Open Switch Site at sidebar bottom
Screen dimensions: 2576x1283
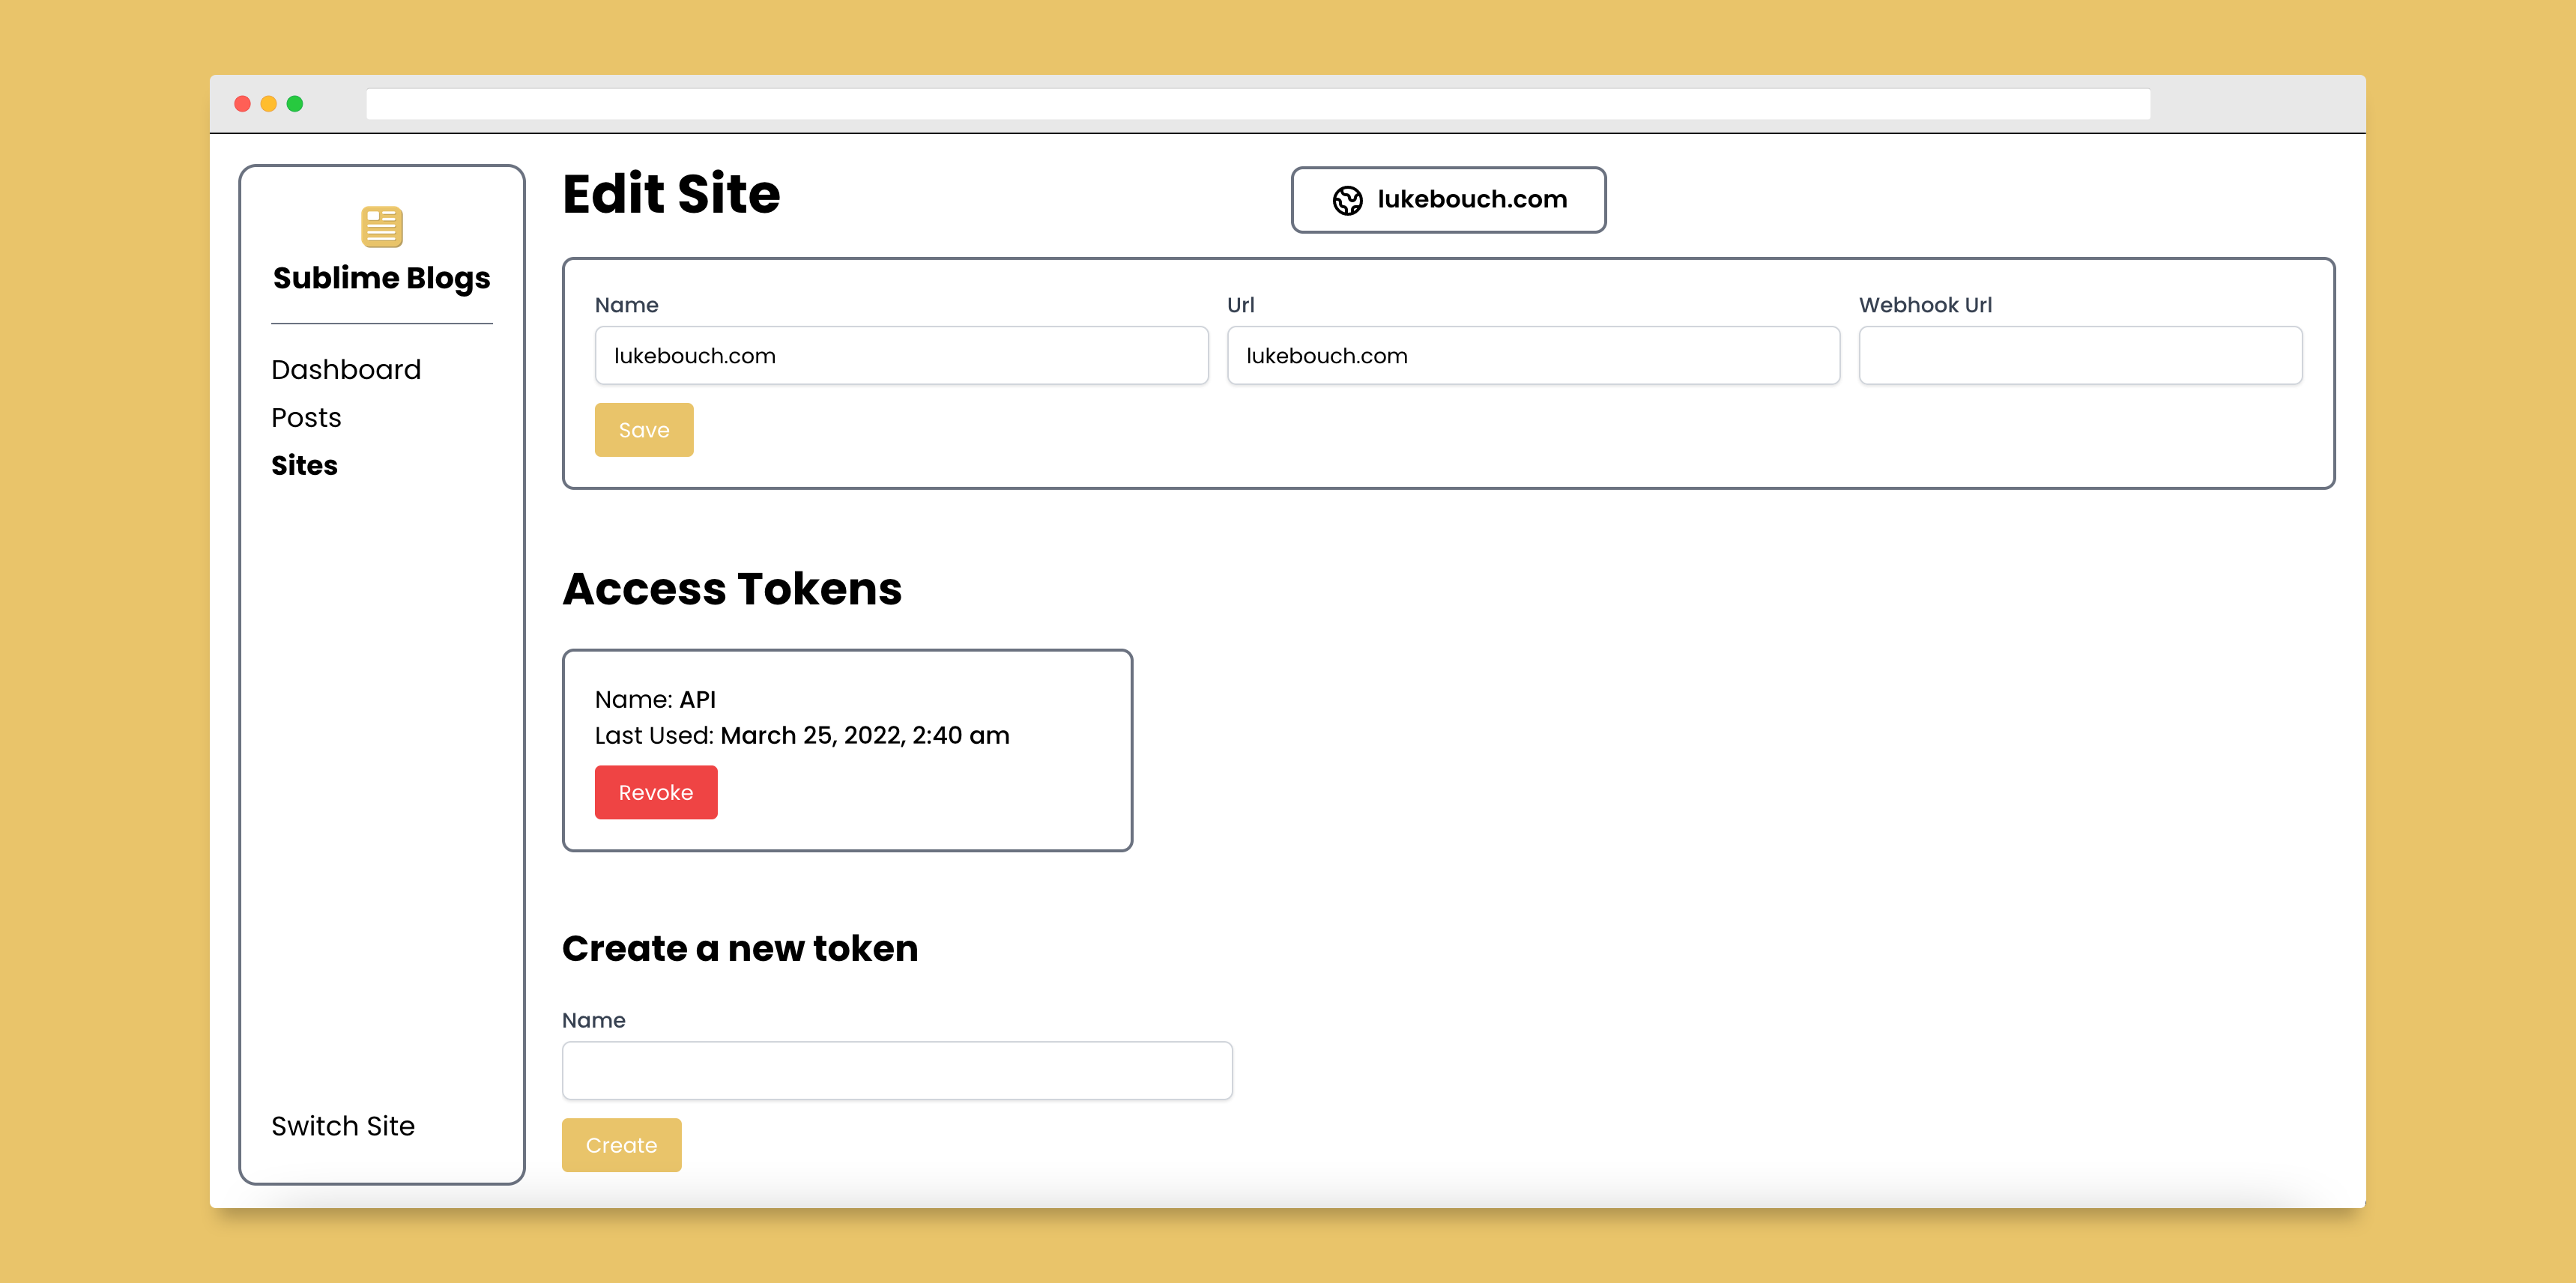pyautogui.click(x=343, y=1126)
